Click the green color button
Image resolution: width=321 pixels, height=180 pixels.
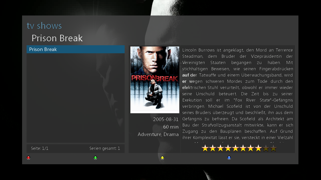pyautogui.click(x=95, y=158)
